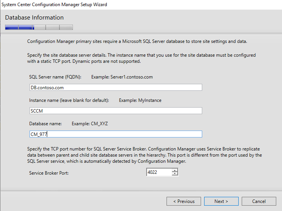Click the Next button
The image size is (282, 211).
coord(221,201)
